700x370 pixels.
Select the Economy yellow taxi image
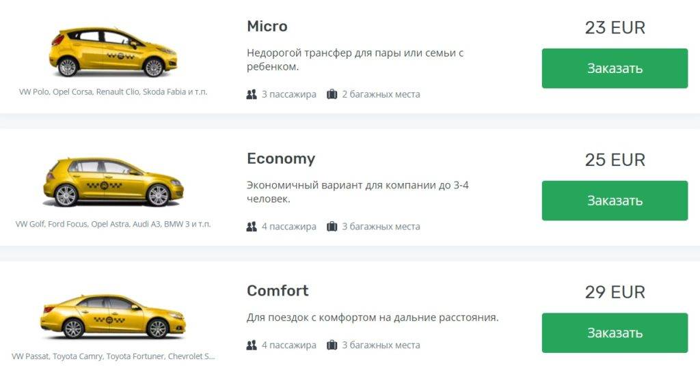click(113, 182)
